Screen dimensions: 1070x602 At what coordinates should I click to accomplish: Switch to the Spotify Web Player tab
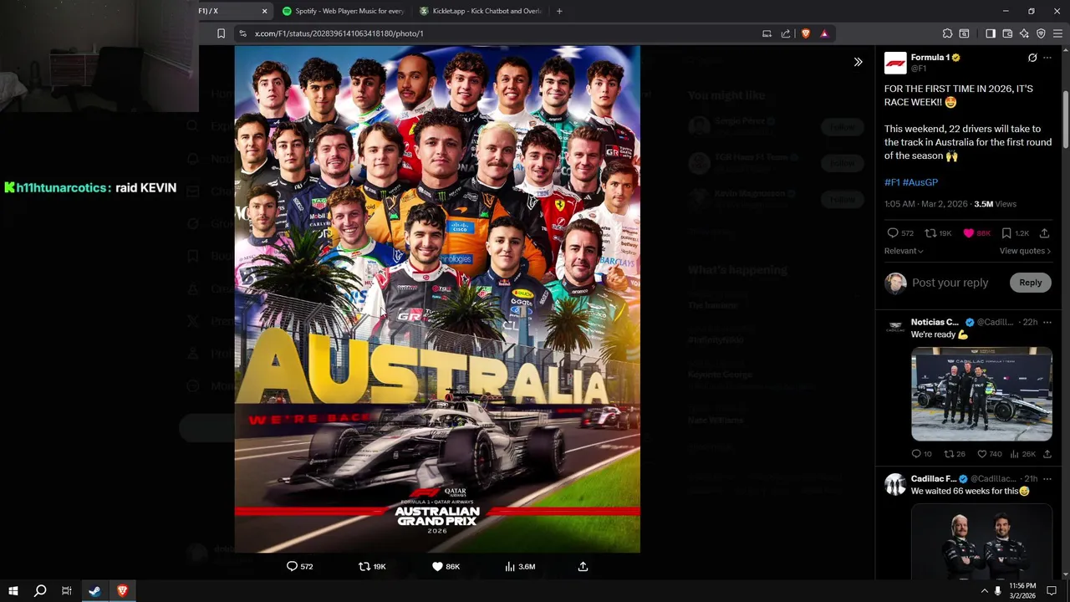click(343, 11)
